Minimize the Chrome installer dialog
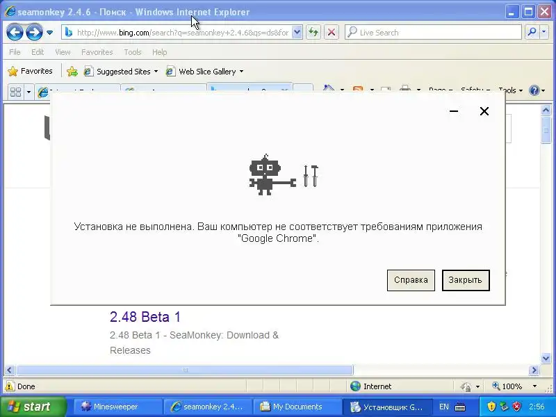This screenshot has width=556, height=417. pos(454,111)
